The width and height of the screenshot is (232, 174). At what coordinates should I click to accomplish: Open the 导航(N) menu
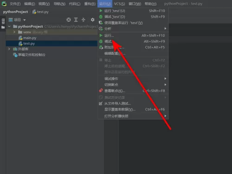pos(59,4)
